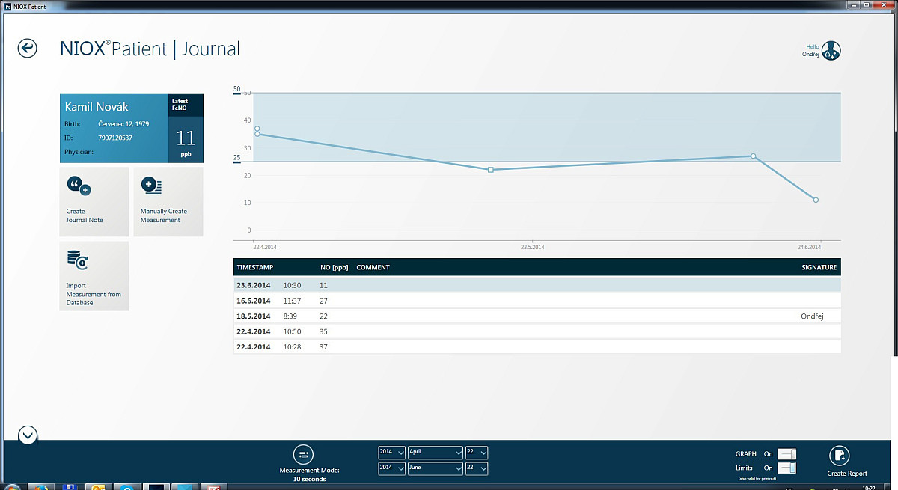
Task: Click the 11:37 time cell
Action: click(292, 301)
